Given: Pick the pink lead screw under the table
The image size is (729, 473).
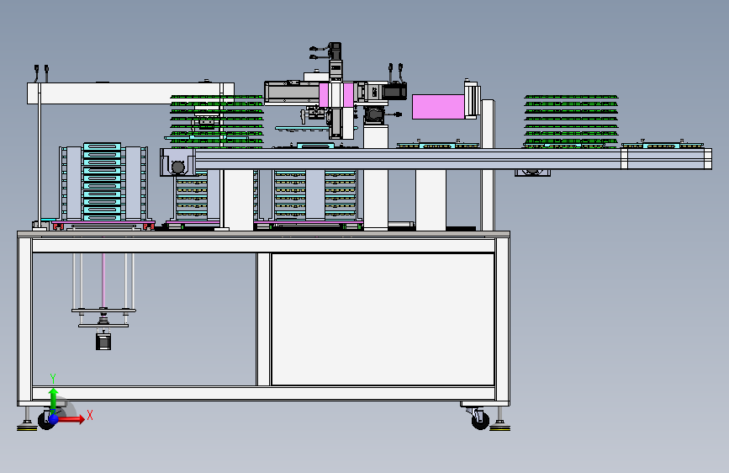Looking at the screenshot, I should (103, 280).
